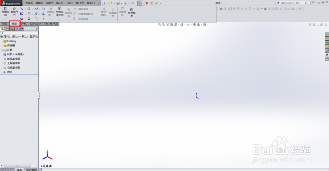The height and width of the screenshot is (171, 329).
Task: Toggle Section View in view toolbar
Action: pyautogui.click(x=172, y=25)
